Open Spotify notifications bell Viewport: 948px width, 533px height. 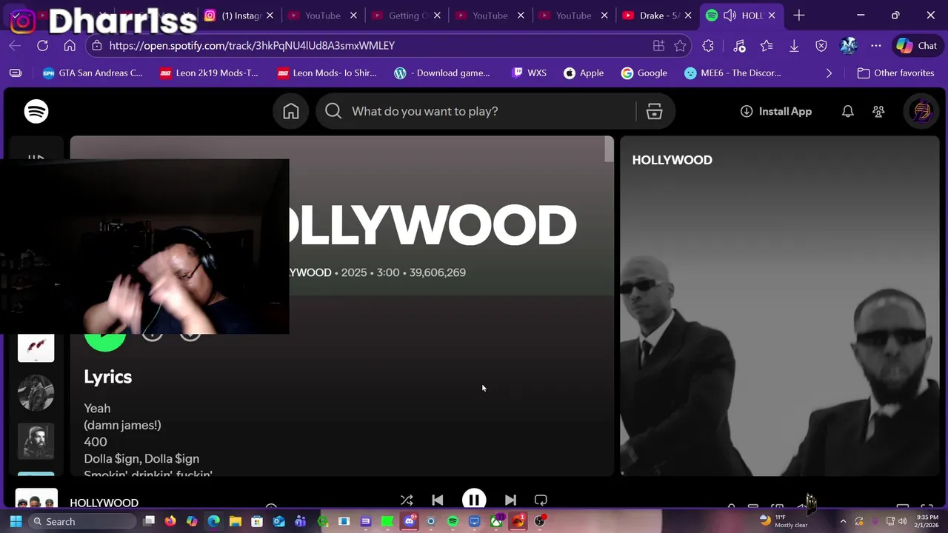point(848,111)
